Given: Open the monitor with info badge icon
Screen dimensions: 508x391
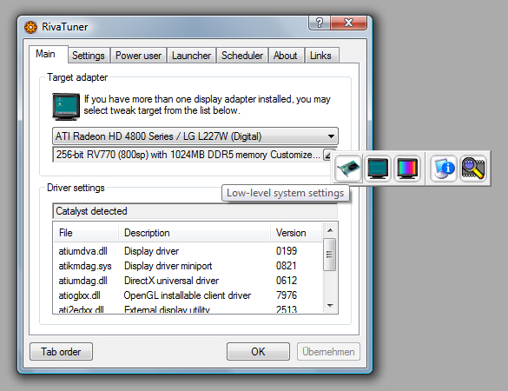Looking at the screenshot, I should pos(444,169).
